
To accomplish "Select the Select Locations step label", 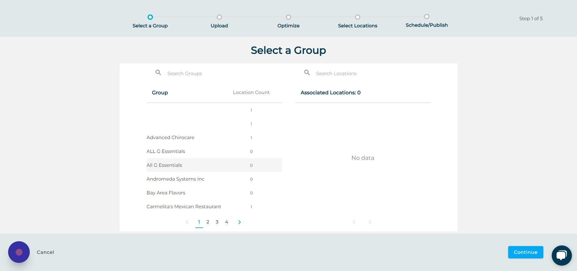I will click(358, 26).
